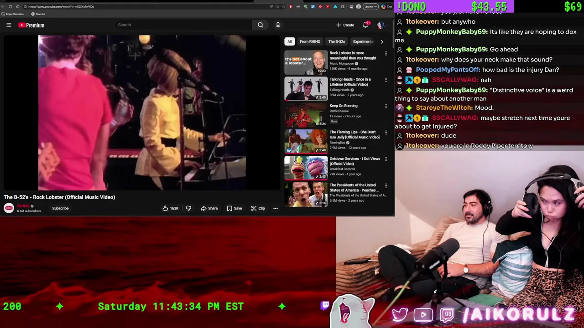584x328 pixels.
Task: Open the browser profile icon
Action: coord(359,6)
